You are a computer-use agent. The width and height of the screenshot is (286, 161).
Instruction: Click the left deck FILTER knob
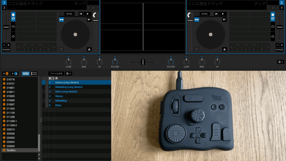tap(115, 62)
